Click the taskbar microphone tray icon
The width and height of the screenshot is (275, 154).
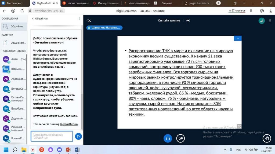click(x=231, y=150)
